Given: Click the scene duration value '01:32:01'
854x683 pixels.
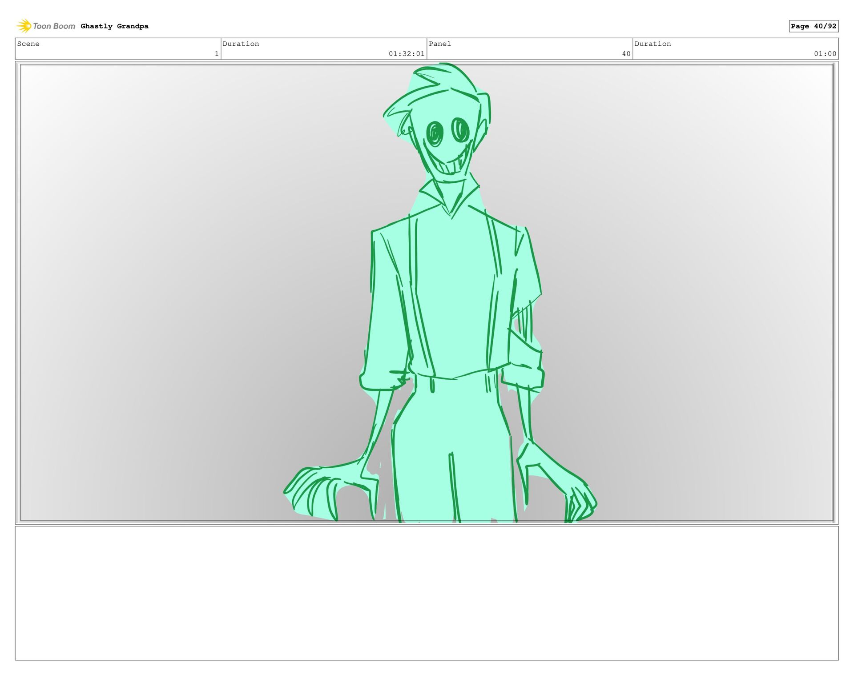Looking at the screenshot, I should point(407,54).
